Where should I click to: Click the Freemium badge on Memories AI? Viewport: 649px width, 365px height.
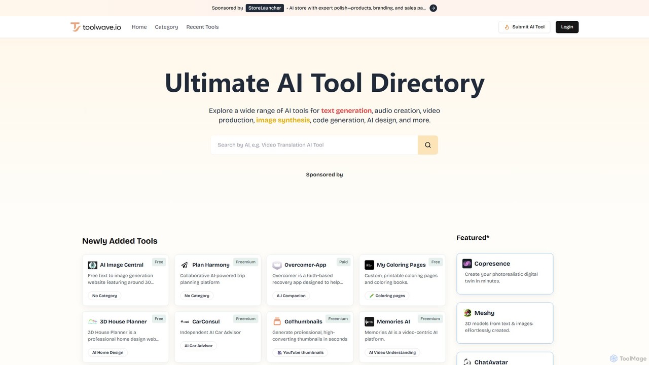click(430, 319)
